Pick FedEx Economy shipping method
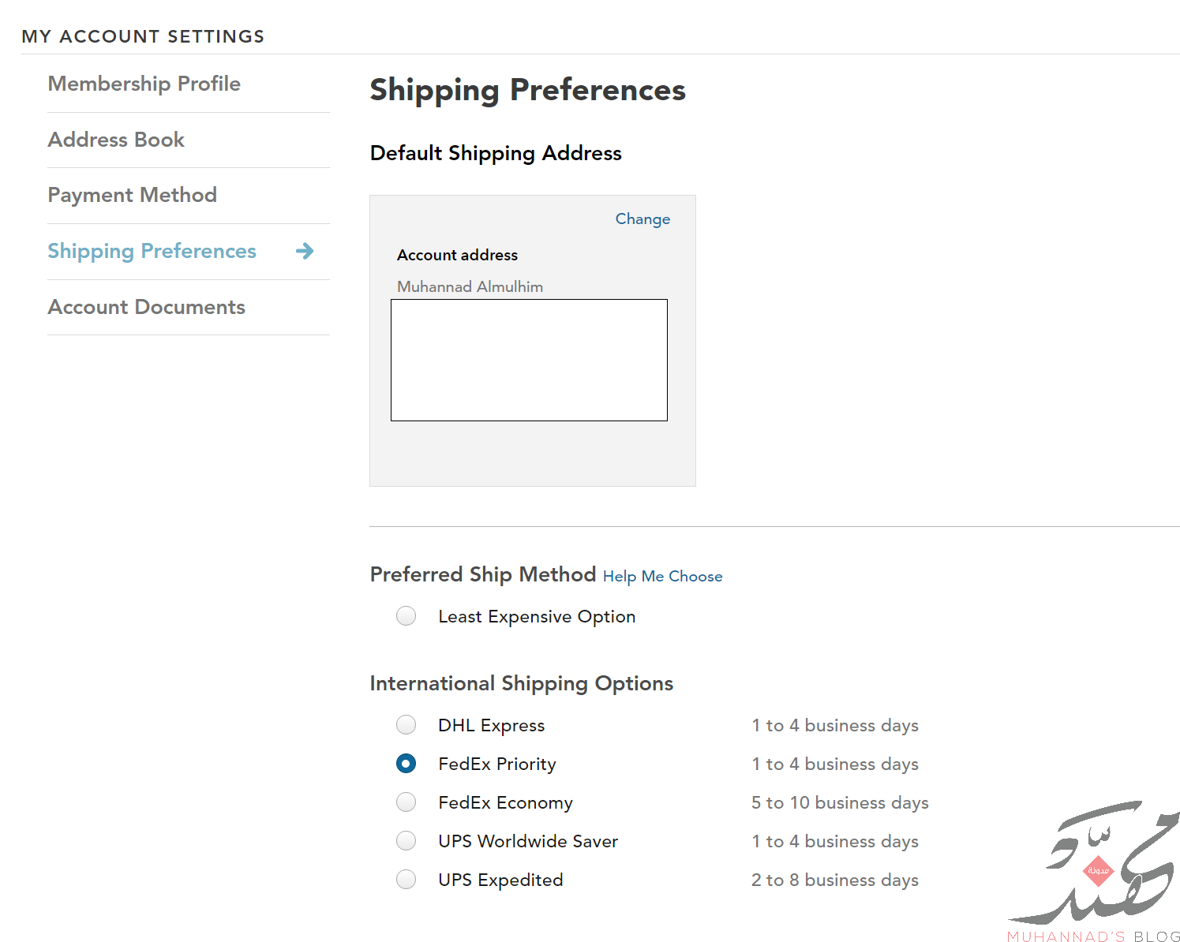The width and height of the screenshot is (1180, 942). pos(406,802)
